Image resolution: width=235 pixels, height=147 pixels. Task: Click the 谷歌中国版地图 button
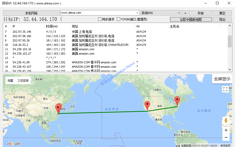pyautogui.click(x=191, y=20)
